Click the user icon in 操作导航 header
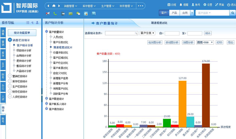This screenshot has height=139, width=236. (x=37, y=23)
